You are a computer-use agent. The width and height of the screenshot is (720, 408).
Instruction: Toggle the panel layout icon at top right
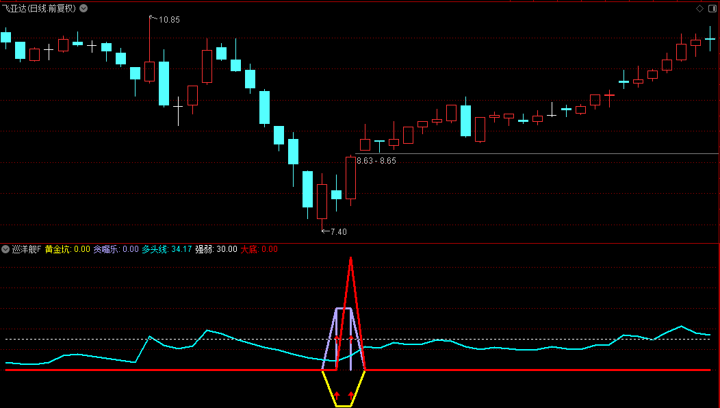[712, 8]
